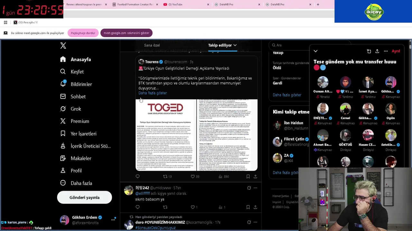The height and width of the screenshot is (231, 412).
Task: Open TOGED statement left image
Action: coord(166,135)
